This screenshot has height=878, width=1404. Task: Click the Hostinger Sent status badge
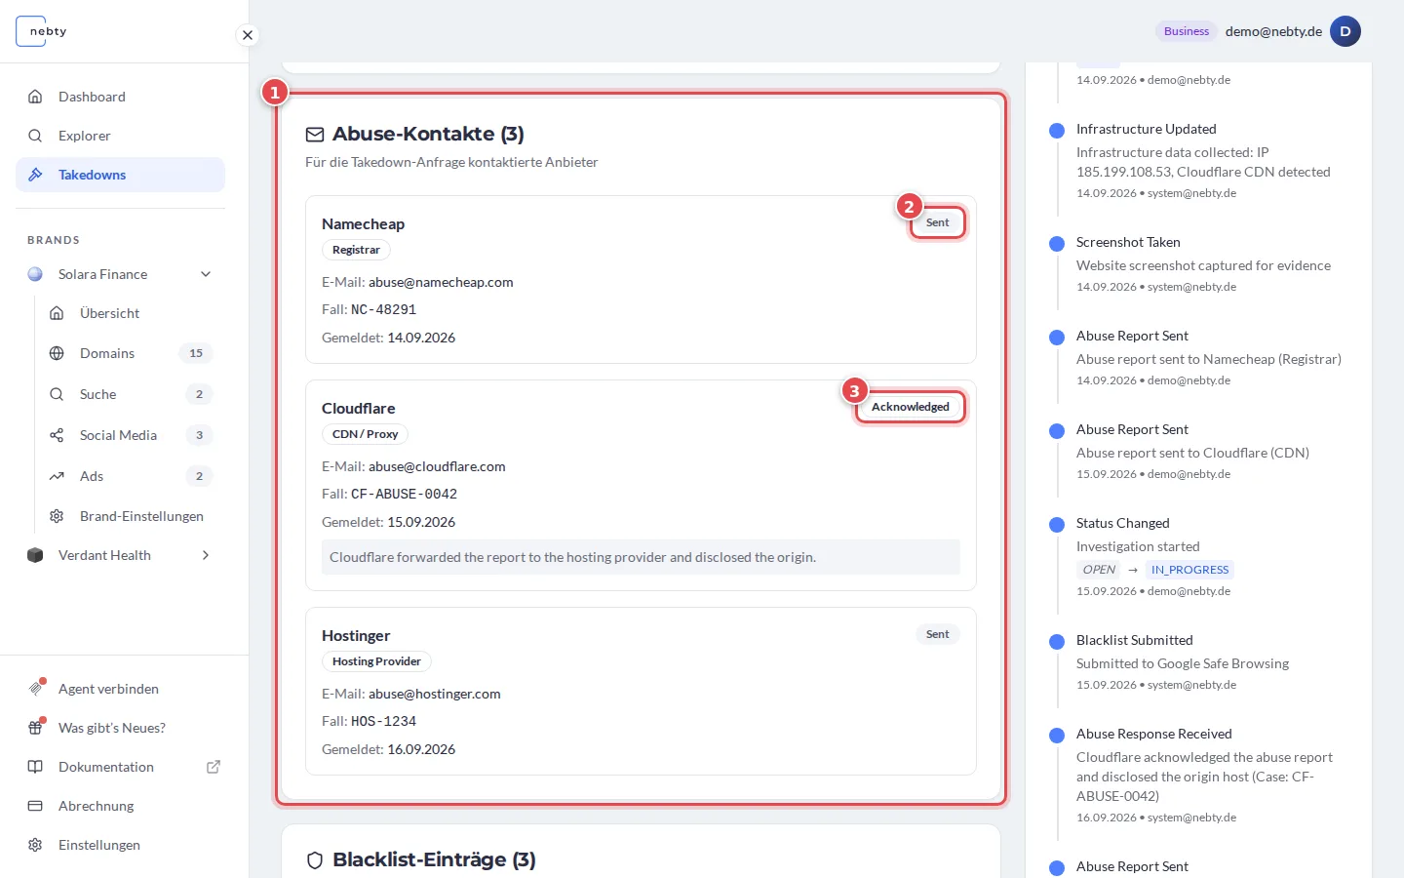coord(937,634)
